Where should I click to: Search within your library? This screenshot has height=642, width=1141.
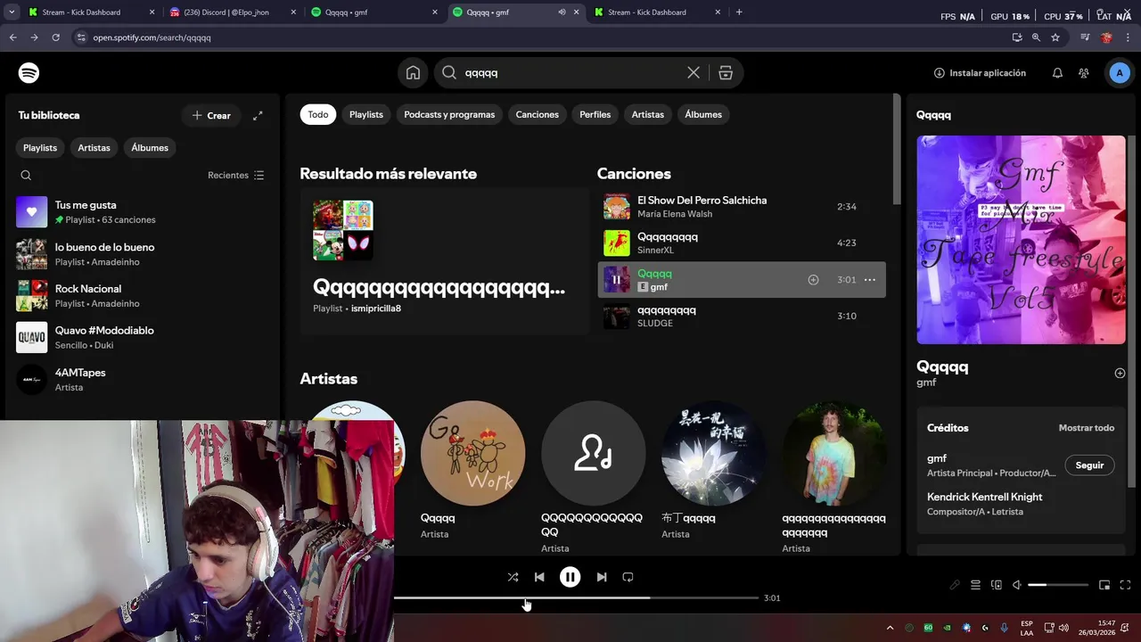coord(26,176)
